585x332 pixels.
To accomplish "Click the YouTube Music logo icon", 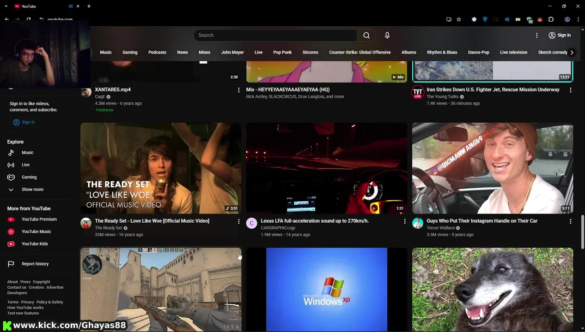I will click(x=11, y=232).
